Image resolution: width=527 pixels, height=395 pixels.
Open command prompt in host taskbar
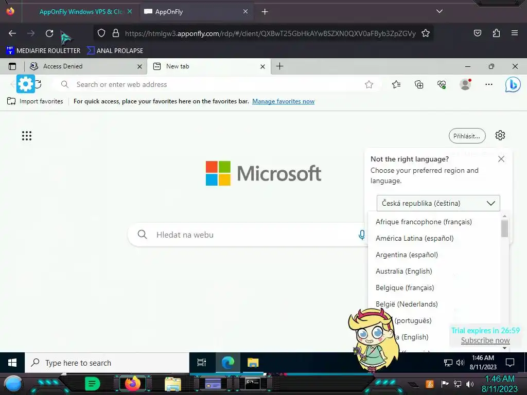point(252,384)
